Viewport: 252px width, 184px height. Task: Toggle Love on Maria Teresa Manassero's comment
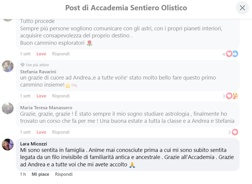[x=41, y=132]
